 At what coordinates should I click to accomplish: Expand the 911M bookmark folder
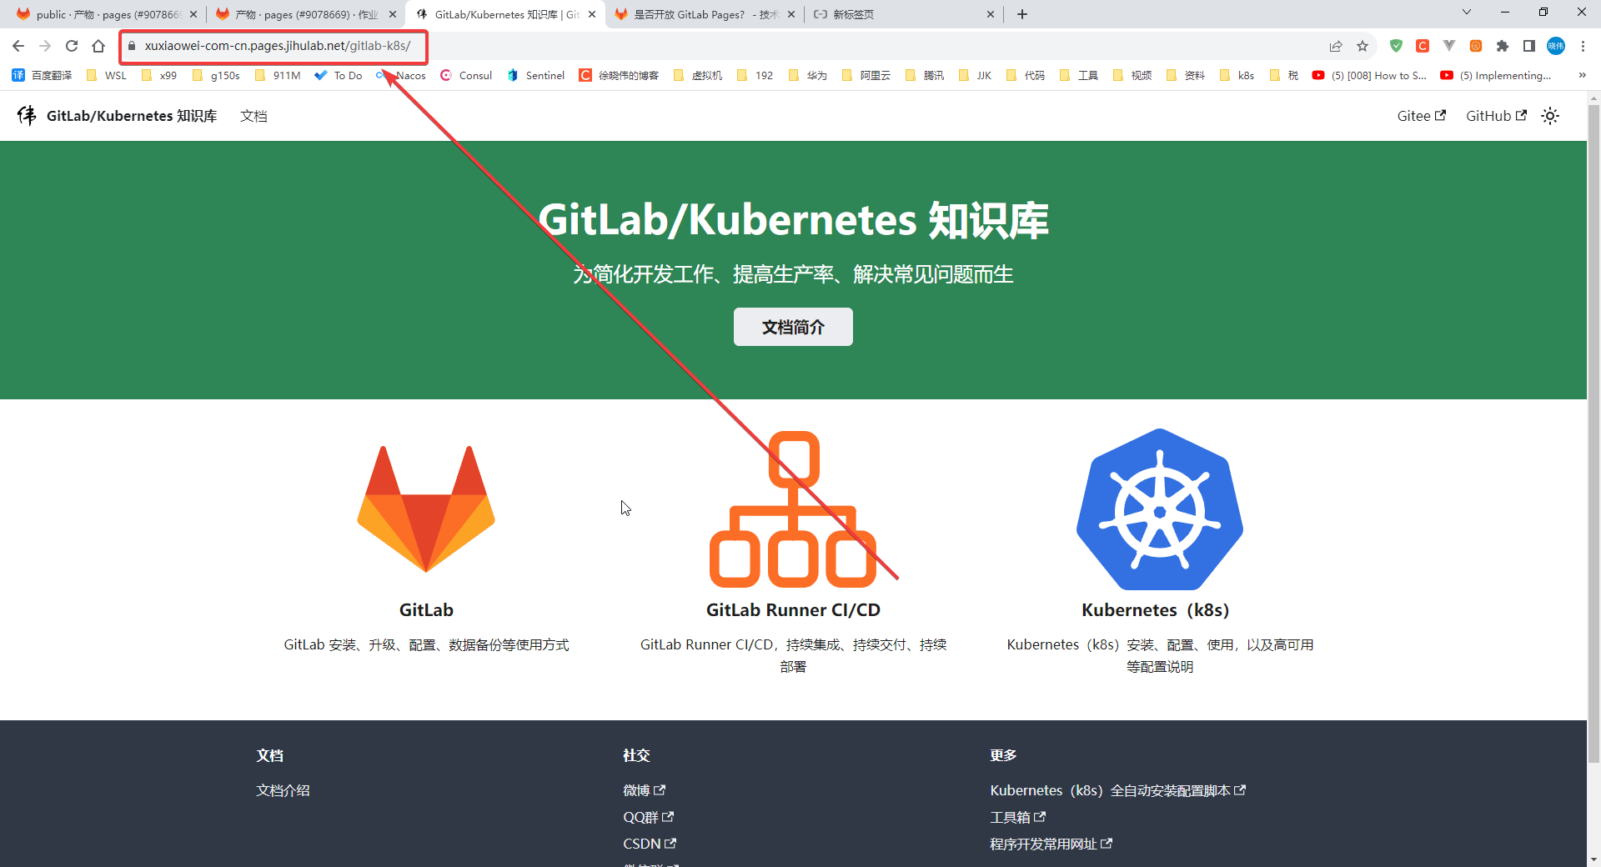tap(278, 75)
